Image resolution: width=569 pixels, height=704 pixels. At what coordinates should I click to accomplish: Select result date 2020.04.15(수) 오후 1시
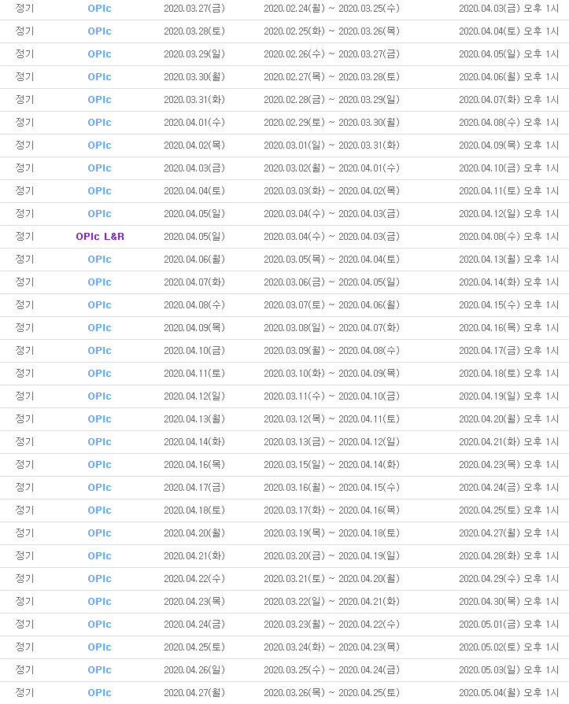pos(509,305)
